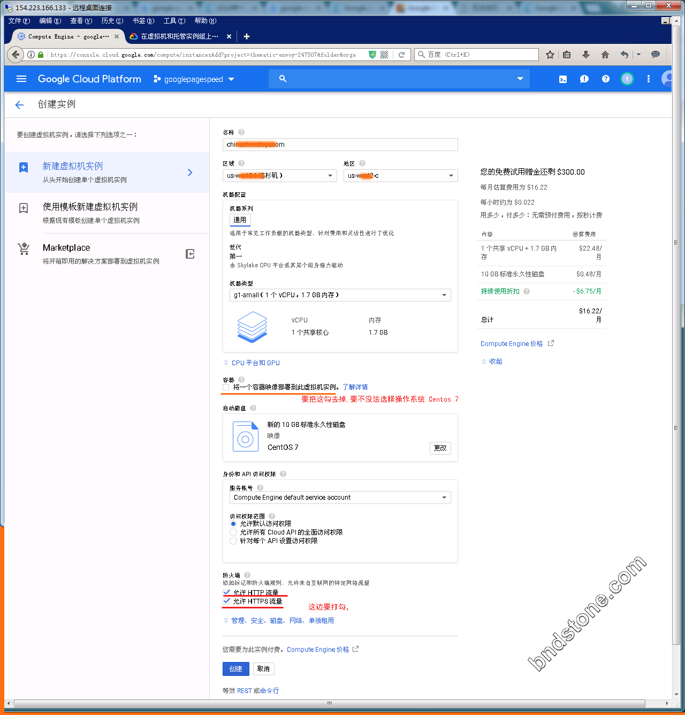The width and height of the screenshot is (685, 715).
Task: Click the green shield icon in address bar
Action: coord(372,55)
